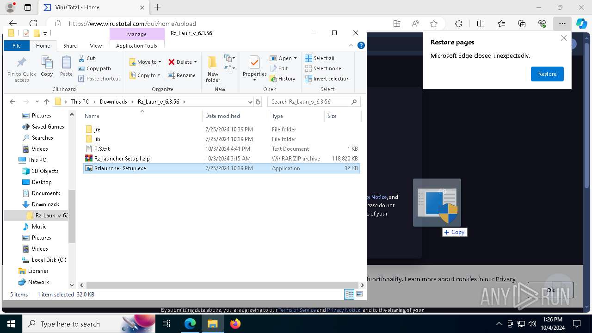The width and height of the screenshot is (592, 333).
Task: Open a new Edge browser tab
Action: 157,7
